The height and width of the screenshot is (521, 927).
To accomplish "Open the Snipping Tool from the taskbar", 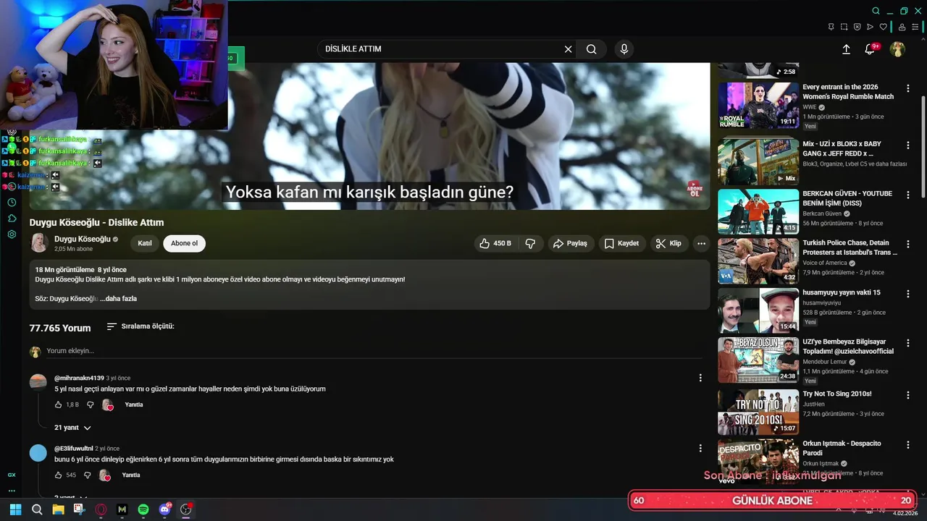I will coord(79,509).
